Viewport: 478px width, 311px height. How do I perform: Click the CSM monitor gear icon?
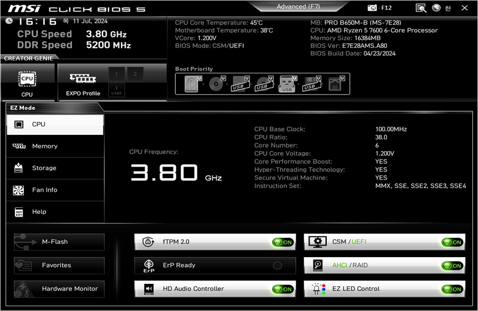click(x=318, y=242)
